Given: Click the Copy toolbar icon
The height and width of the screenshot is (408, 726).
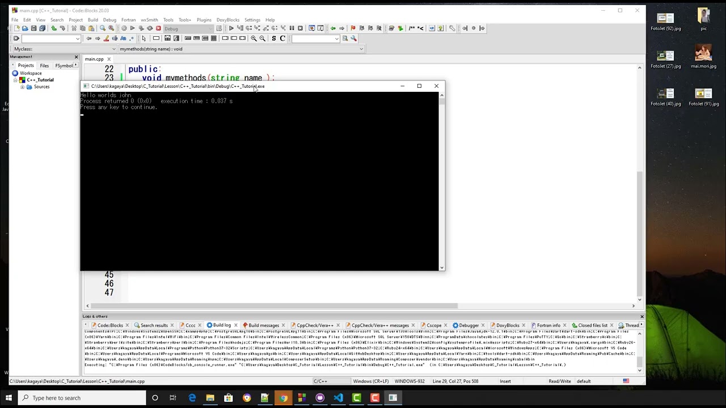Looking at the screenshot, I should pyautogui.click(x=83, y=28).
